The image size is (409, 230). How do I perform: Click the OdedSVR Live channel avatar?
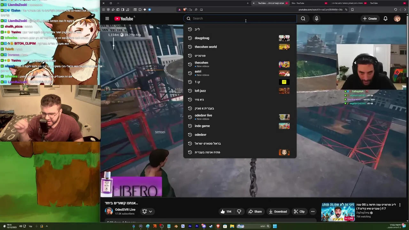point(109,211)
